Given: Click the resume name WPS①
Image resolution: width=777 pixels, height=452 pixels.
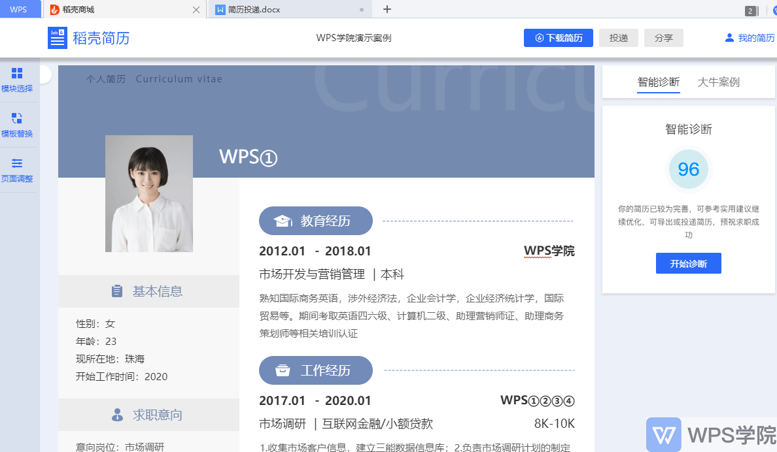Looking at the screenshot, I should [x=249, y=157].
